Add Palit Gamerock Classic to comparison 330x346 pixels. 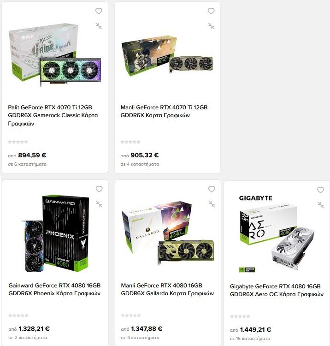click(99, 26)
